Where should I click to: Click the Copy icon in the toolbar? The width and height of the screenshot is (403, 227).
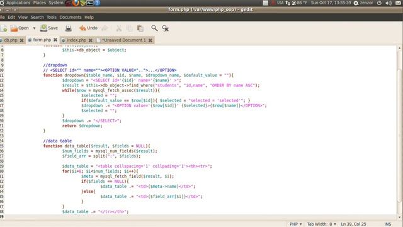(x=129, y=28)
